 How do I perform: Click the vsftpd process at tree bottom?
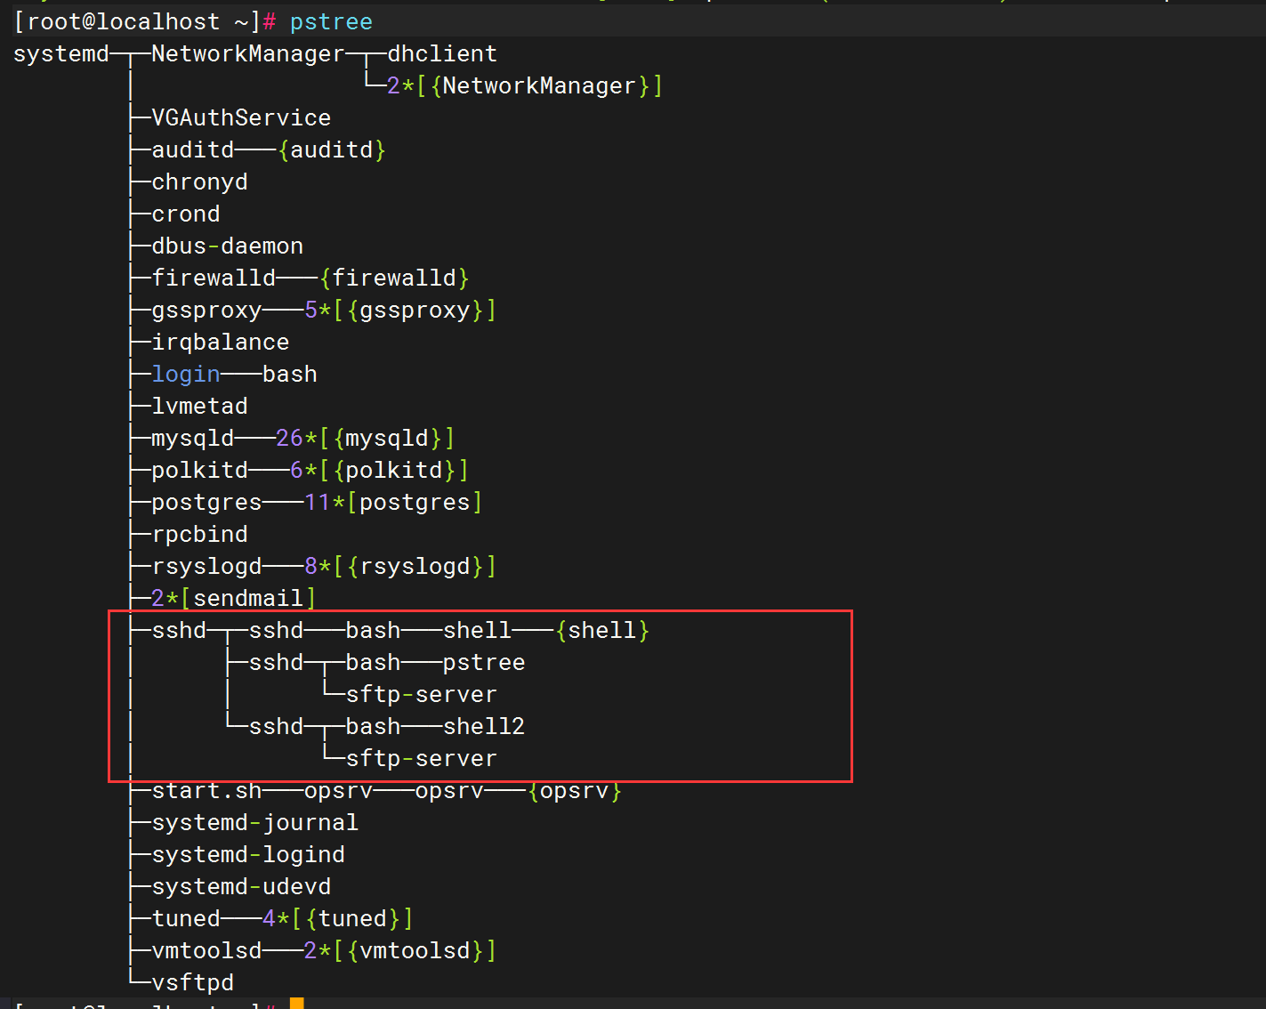[x=192, y=983]
